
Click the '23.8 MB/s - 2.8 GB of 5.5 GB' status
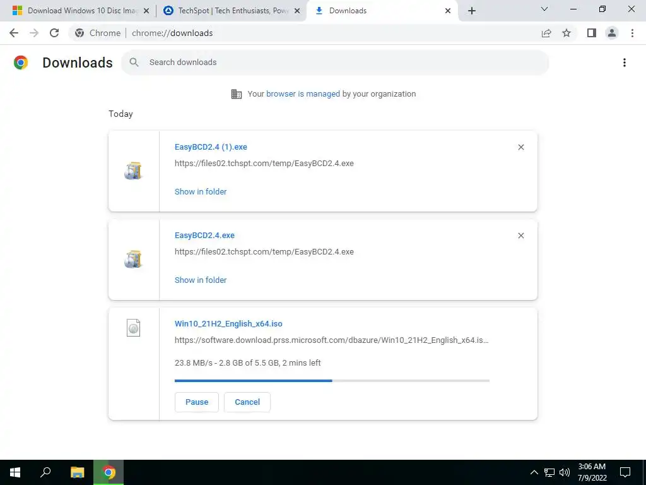click(x=247, y=363)
